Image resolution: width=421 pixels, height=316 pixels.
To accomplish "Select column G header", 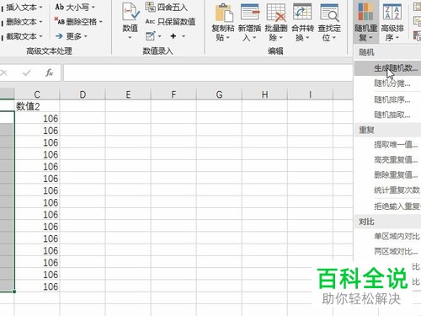I will tap(219, 94).
